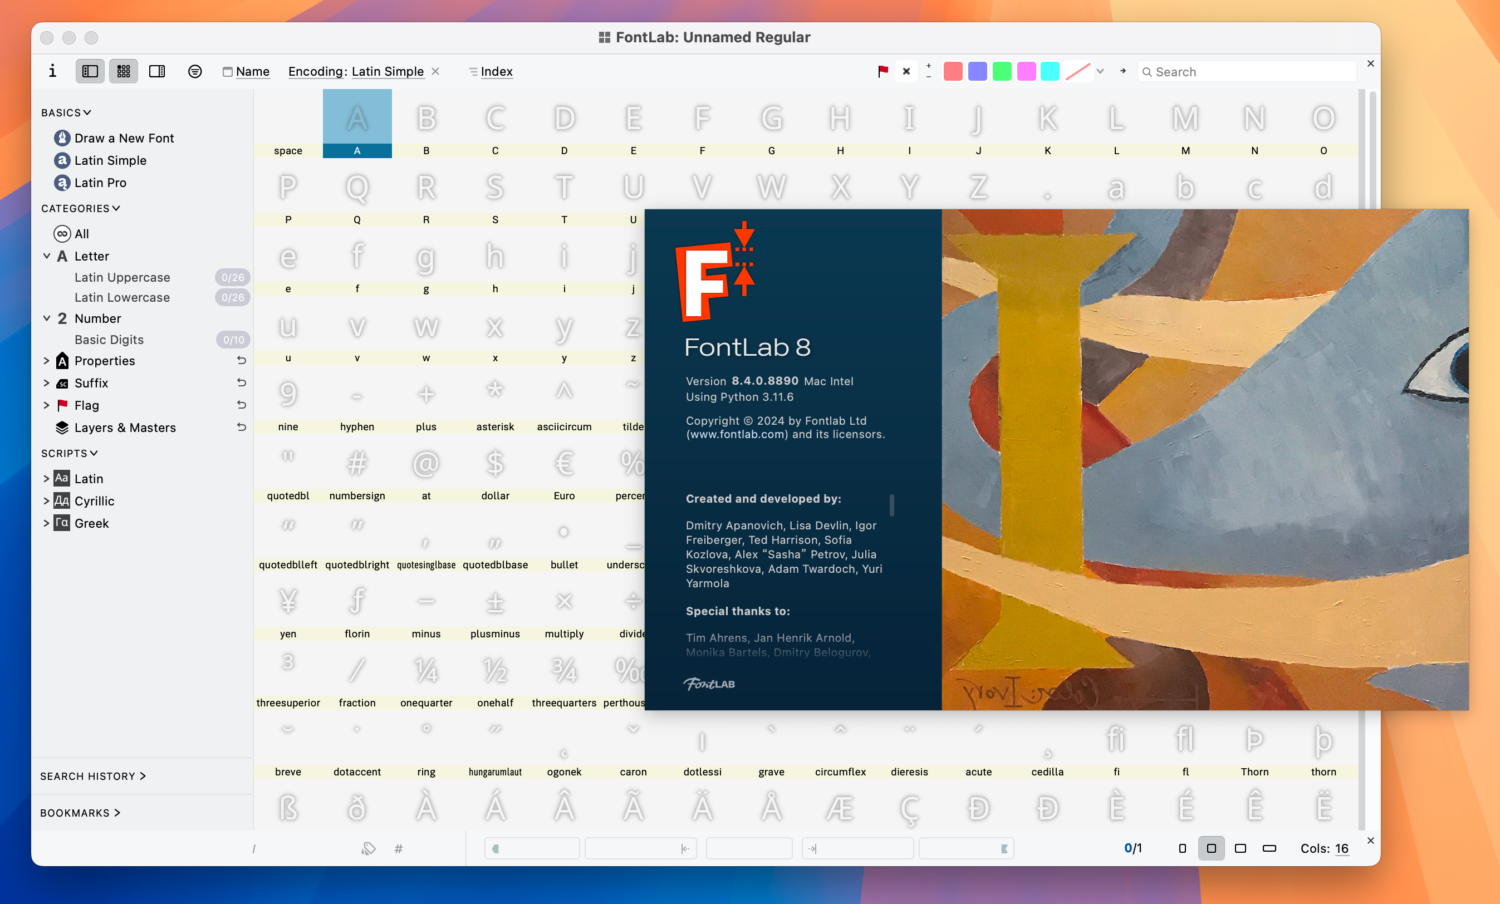The image size is (1500, 904).
Task: Focus the Search input field
Action: (1247, 71)
